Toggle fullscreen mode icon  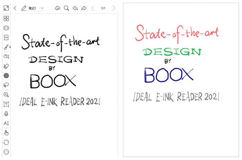click(x=6, y=8)
